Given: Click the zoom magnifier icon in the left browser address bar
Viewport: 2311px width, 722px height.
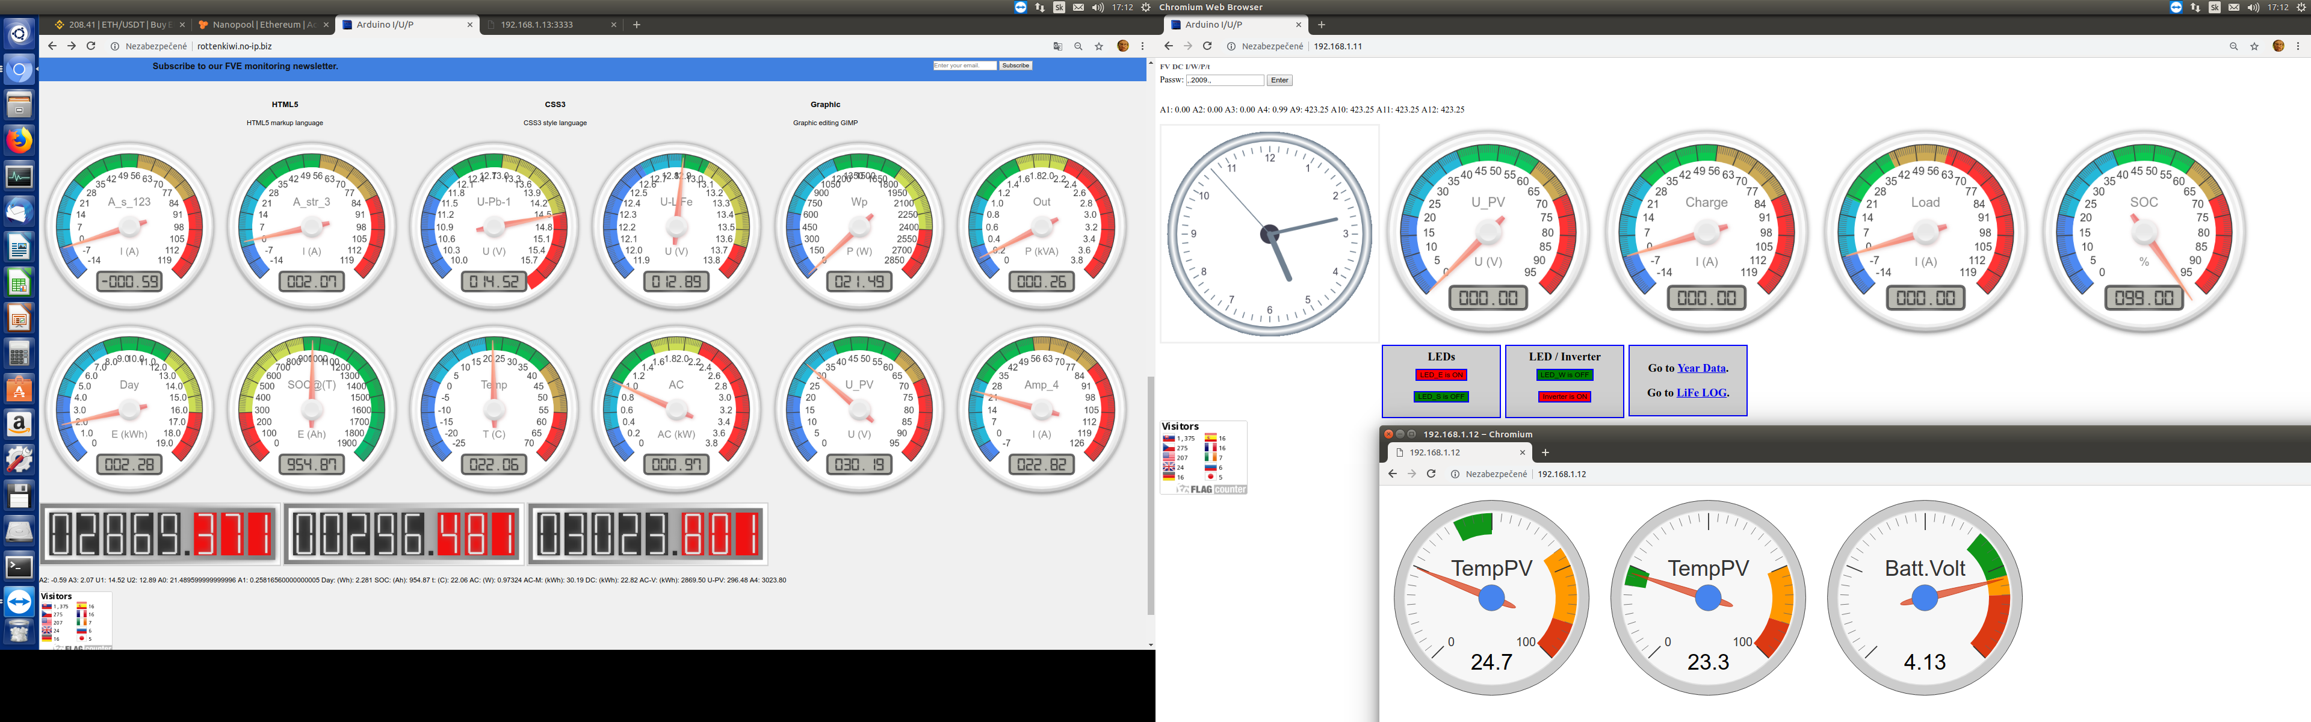Looking at the screenshot, I should click(x=1077, y=47).
